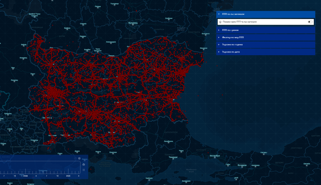Click the Истанбул city label on map
This screenshot has height=185, width=321.
coord(214,156)
